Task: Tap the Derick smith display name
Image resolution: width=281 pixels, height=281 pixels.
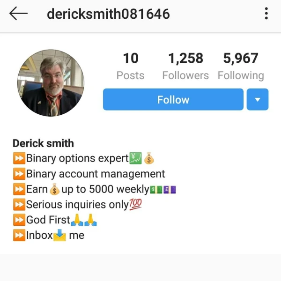Action: 43,143
